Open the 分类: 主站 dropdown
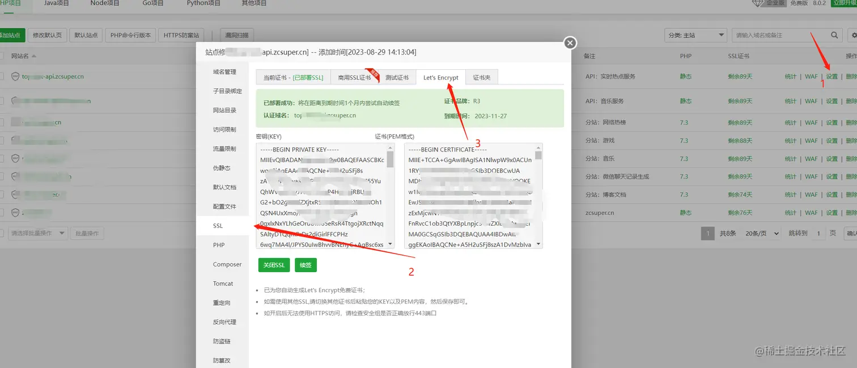The height and width of the screenshot is (368, 857). [x=695, y=35]
